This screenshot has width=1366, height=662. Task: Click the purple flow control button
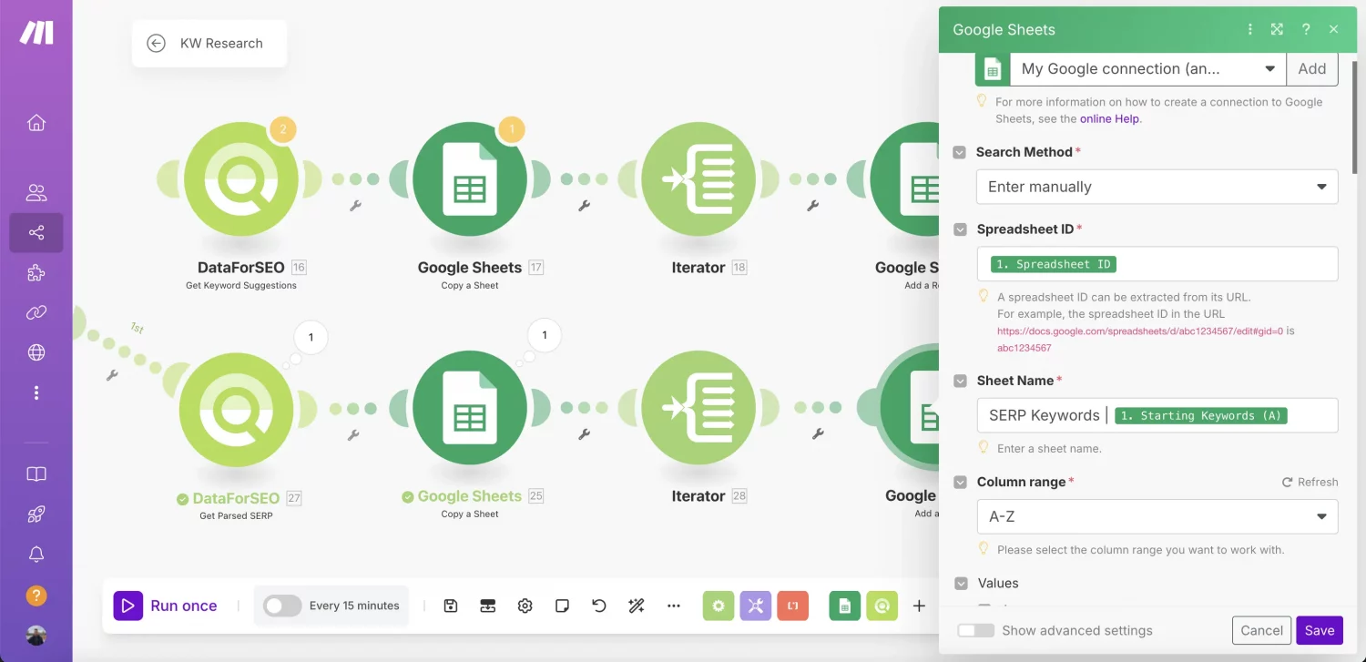point(756,606)
